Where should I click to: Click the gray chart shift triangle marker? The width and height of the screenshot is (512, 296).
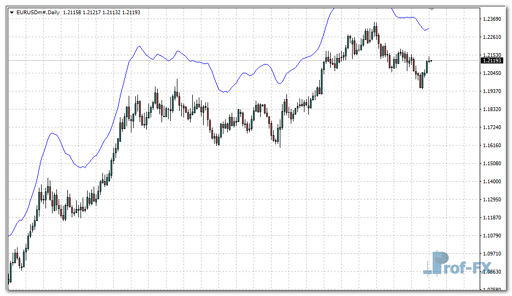432,9
